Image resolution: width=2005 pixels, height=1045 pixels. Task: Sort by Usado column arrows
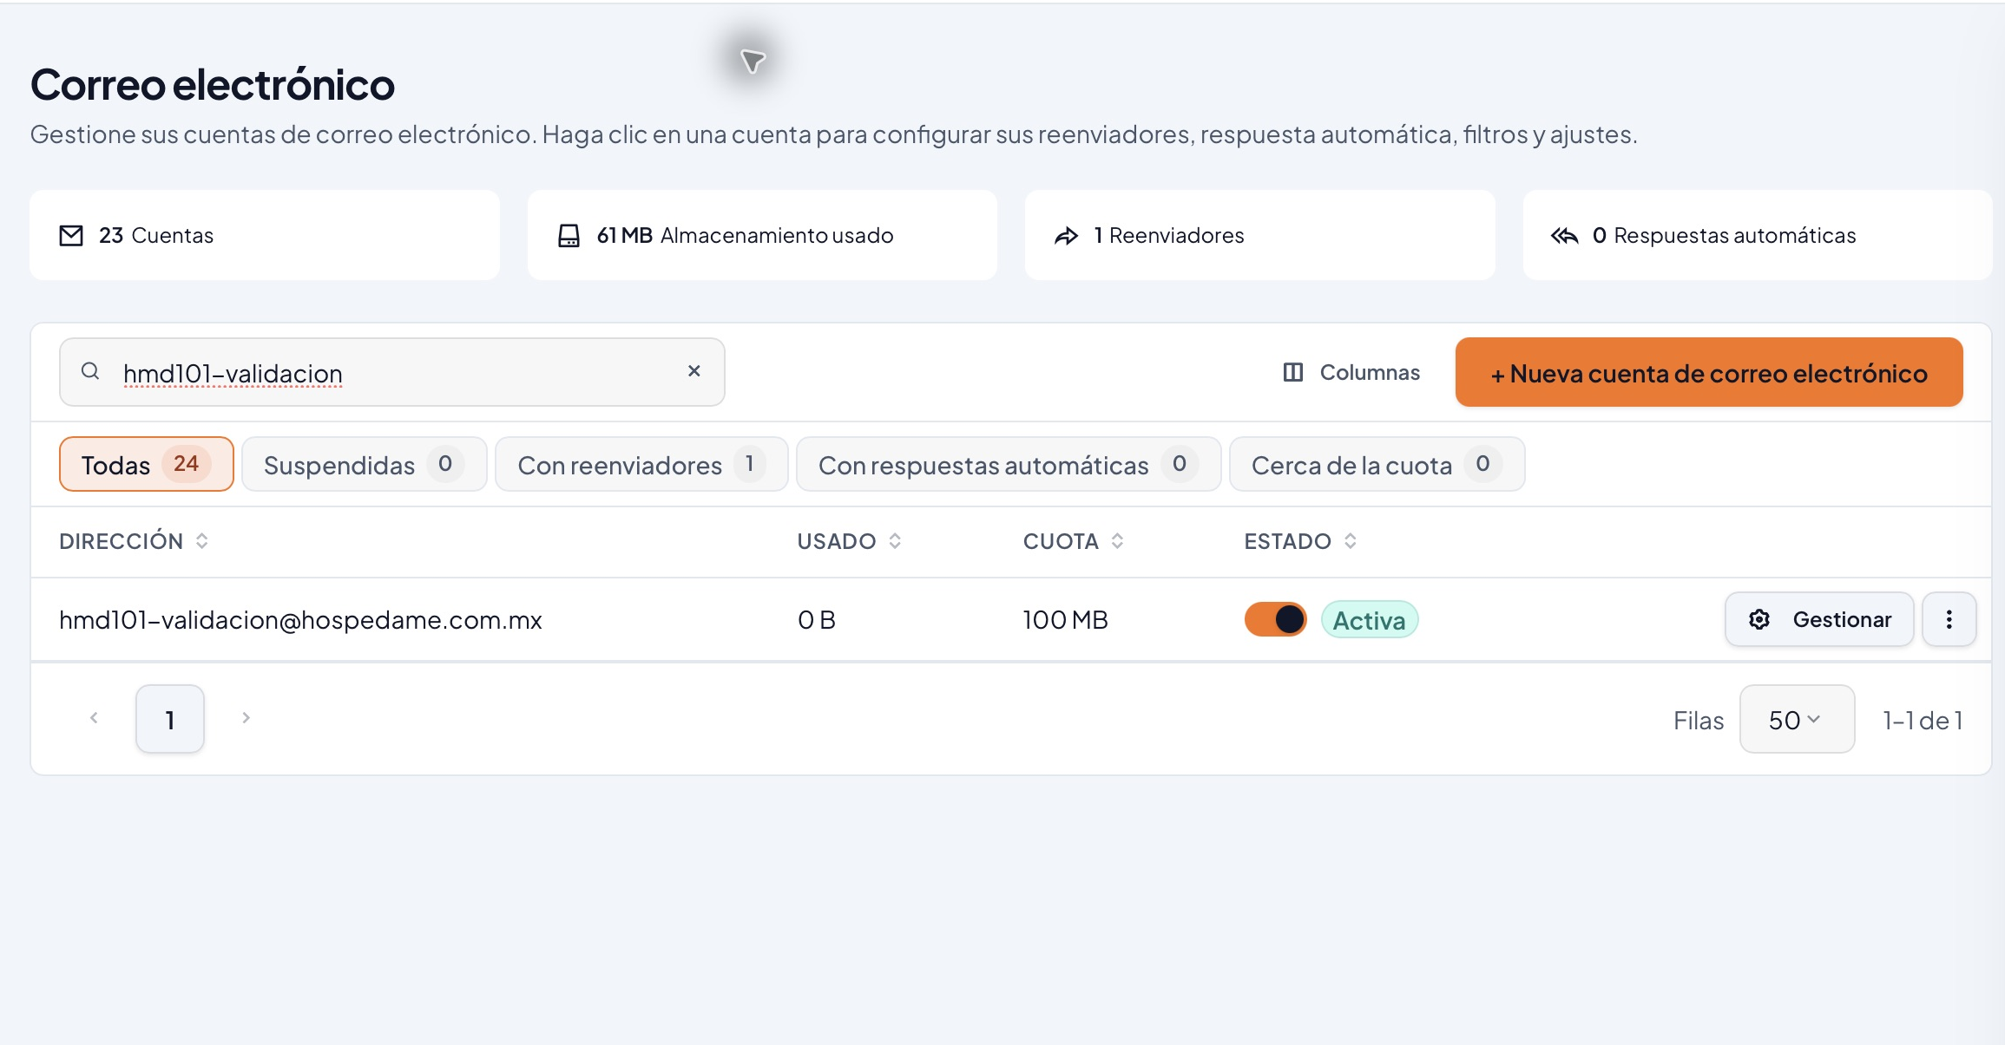pyautogui.click(x=895, y=541)
